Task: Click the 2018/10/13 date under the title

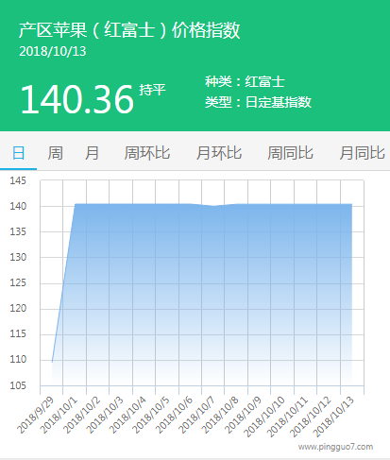Action: (53, 52)
